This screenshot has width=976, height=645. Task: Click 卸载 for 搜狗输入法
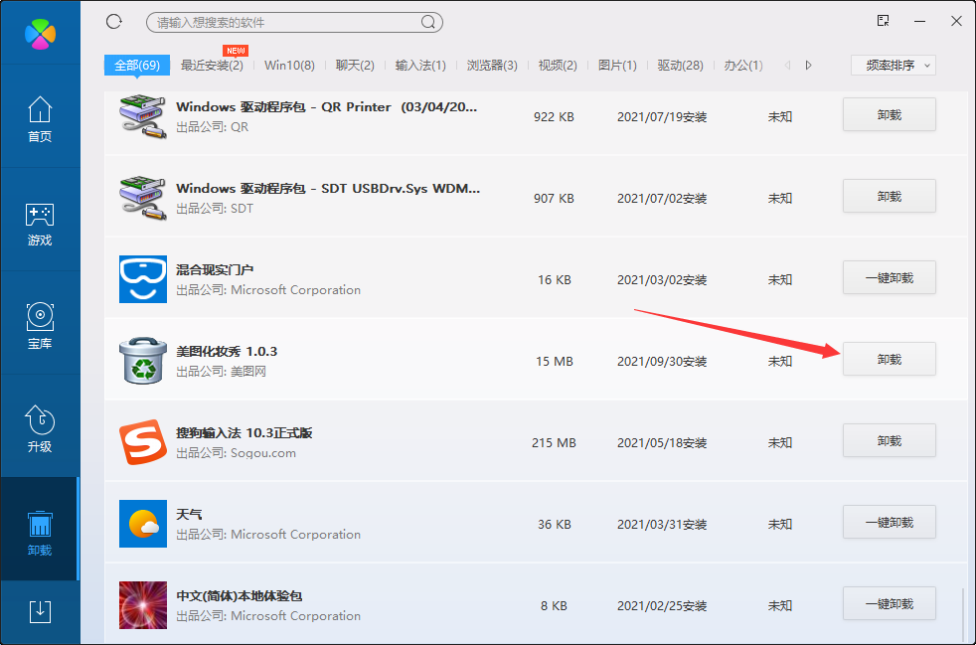[x=890, y=441]
